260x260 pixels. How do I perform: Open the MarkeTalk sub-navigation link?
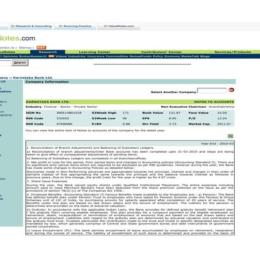[190, 56]
